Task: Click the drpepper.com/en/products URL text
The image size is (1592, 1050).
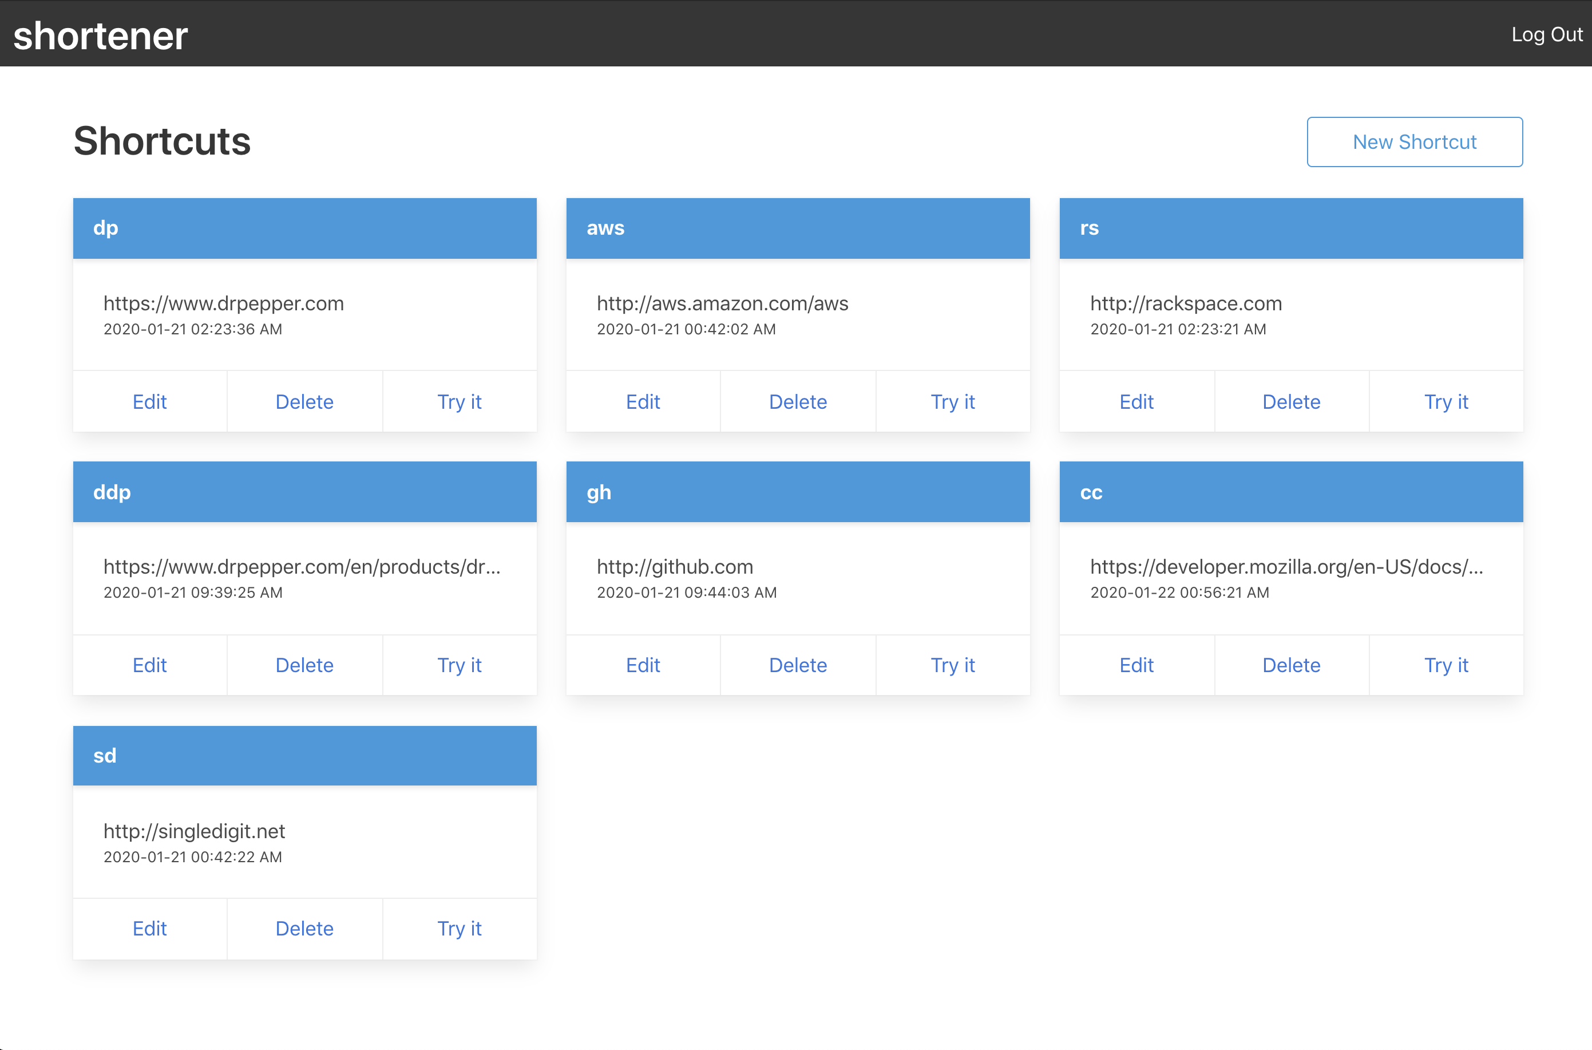Action: pos(302,567)
